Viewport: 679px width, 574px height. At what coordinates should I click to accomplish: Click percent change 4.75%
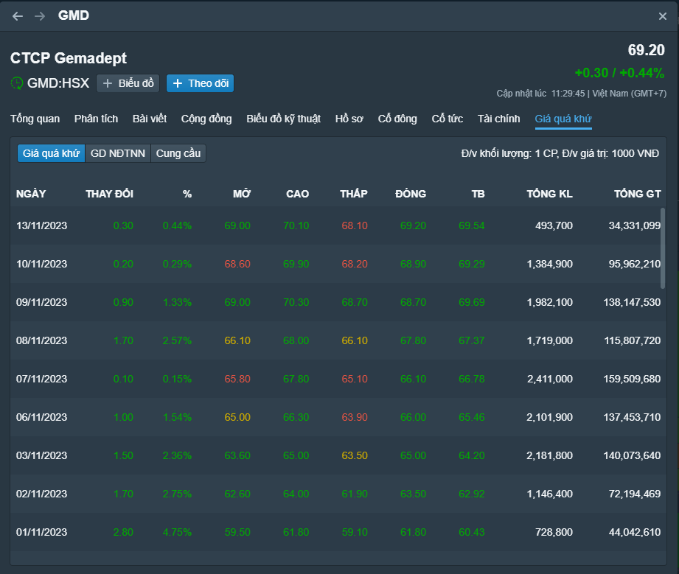tap(177, 532)
